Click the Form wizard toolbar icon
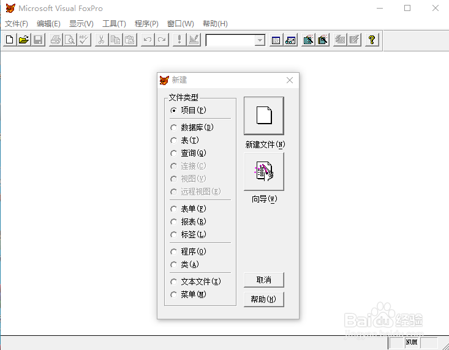Viewport: 449px width, 350px height. click(x=308, y=39)
